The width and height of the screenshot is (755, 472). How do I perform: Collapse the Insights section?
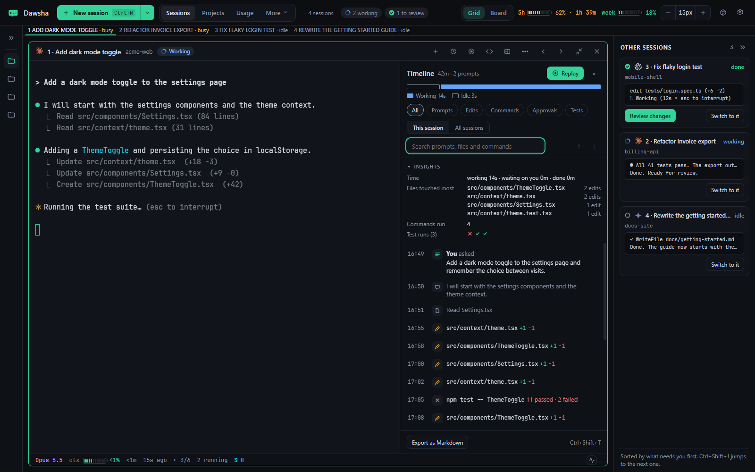tap(424, 167)
